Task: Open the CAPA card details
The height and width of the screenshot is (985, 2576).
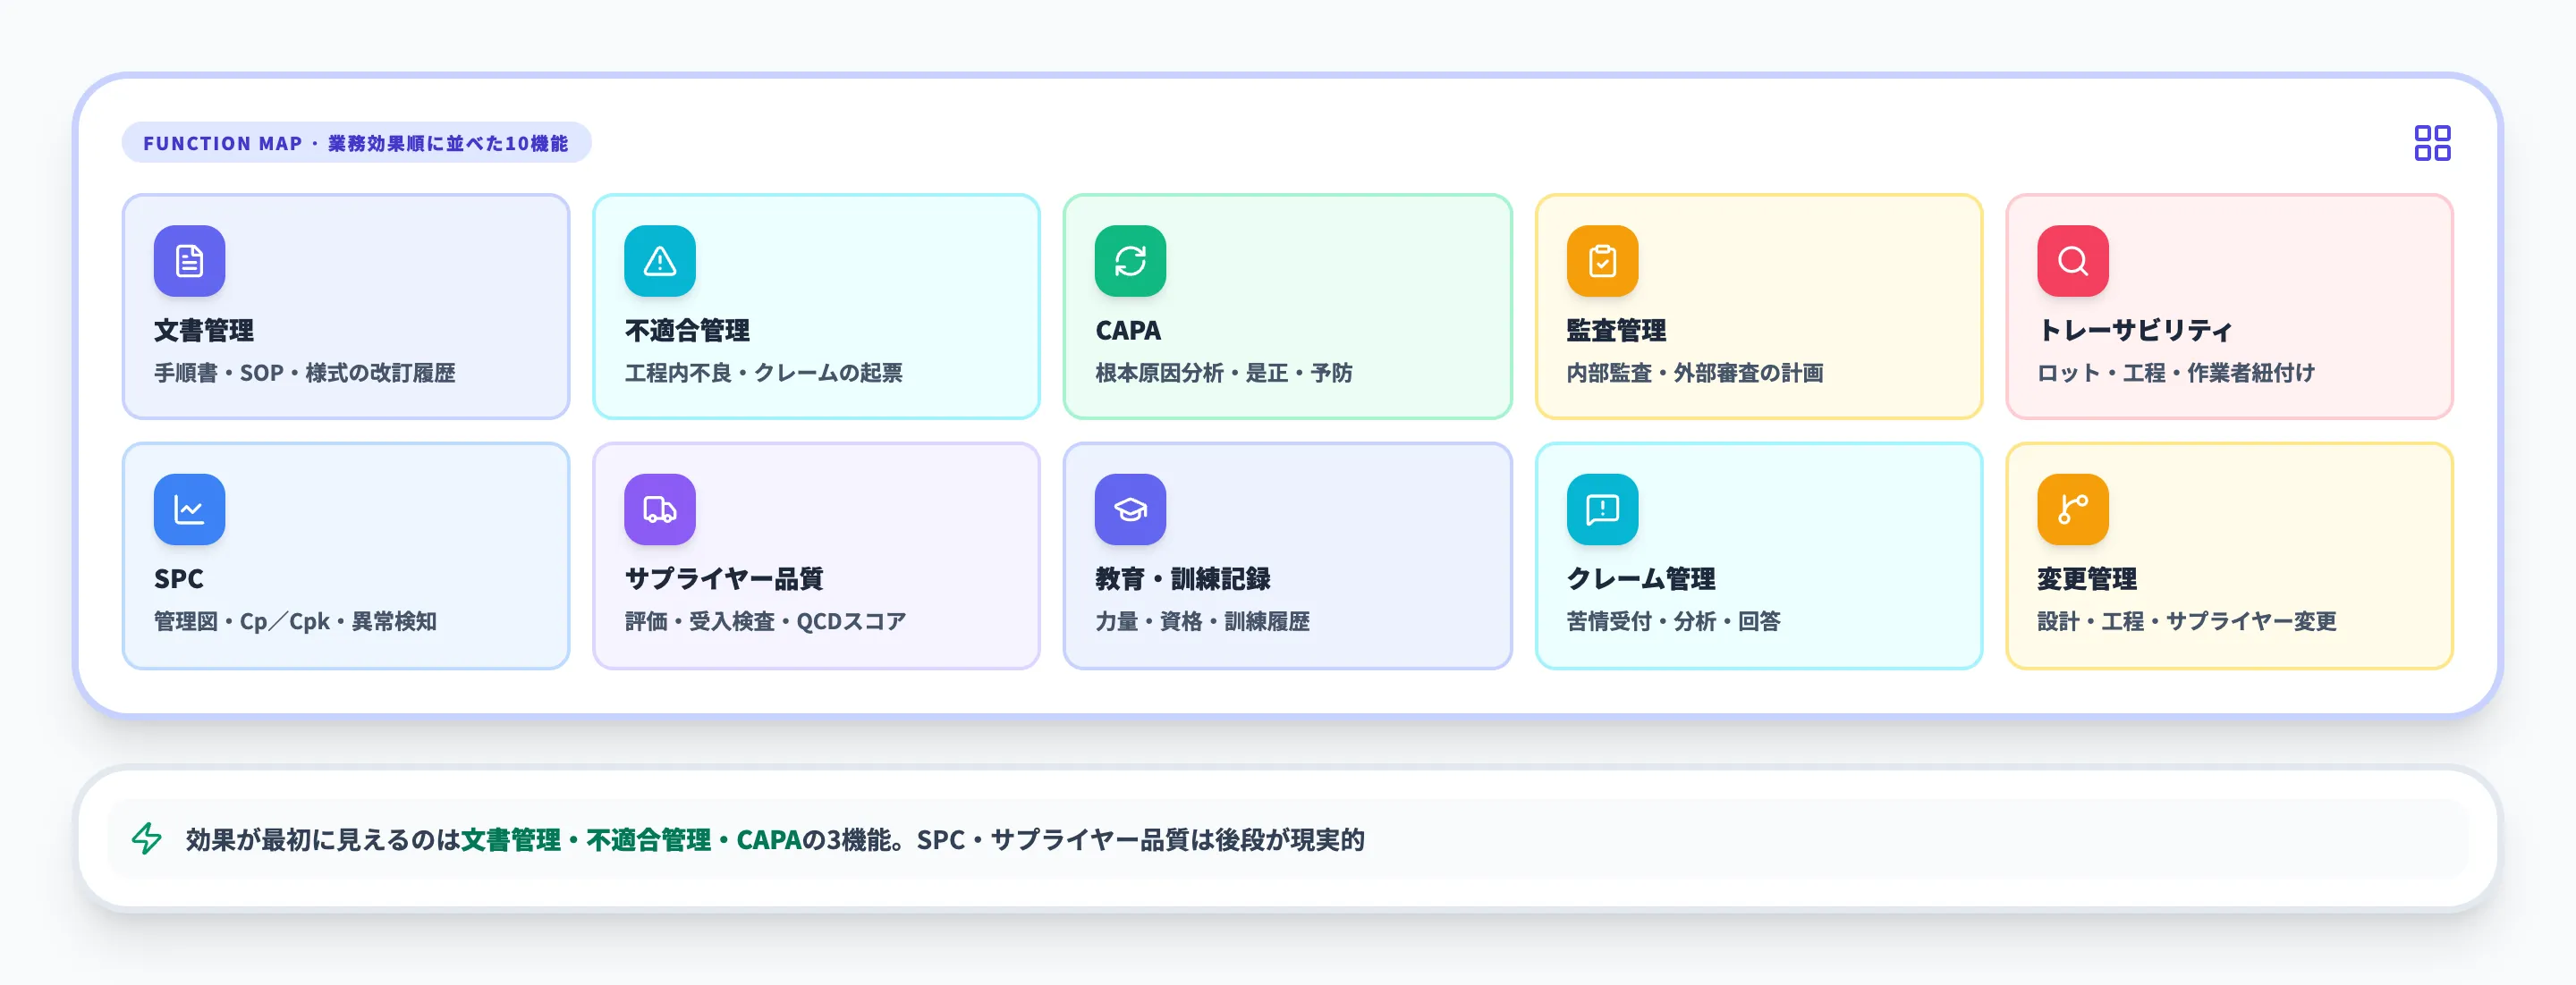Action: (1287, 307)
